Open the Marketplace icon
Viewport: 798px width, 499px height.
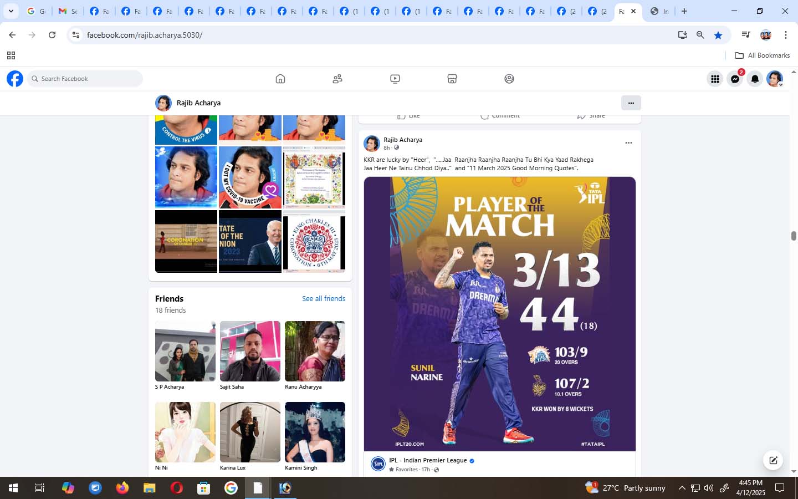pyautogui.click(x=452, y=79)
